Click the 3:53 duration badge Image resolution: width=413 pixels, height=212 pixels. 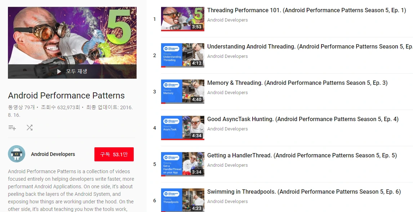(x=197, y=27)
